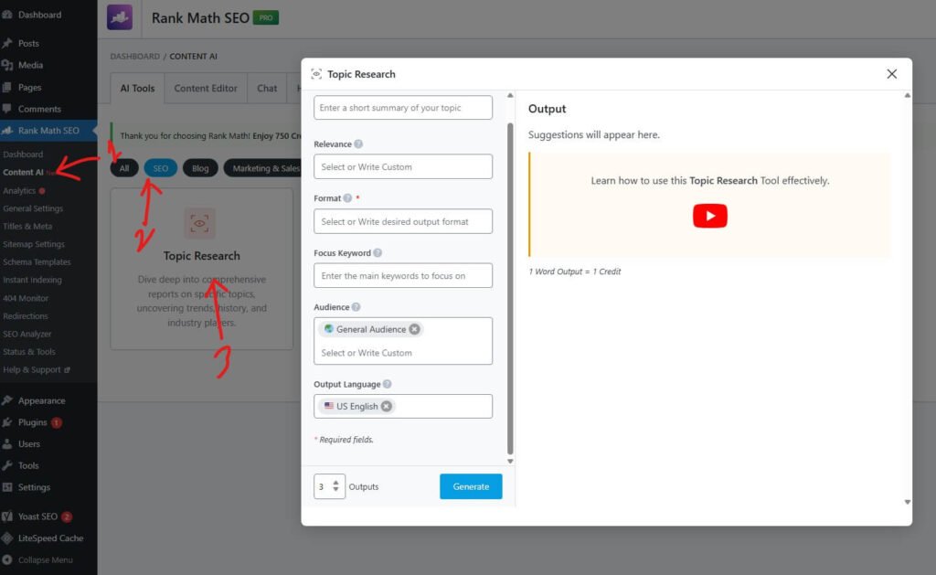Switch to the Content Editor tab
Image resolution: width=936 pixels, height=575 pixels.
(206, 89)
